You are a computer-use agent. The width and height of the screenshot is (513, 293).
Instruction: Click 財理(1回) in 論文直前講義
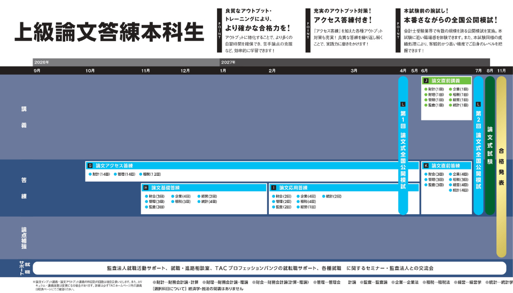[434, 95]
